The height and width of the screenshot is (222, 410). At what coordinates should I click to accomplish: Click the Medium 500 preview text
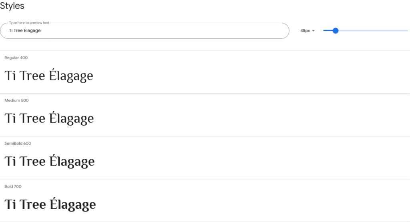point(49,118)
